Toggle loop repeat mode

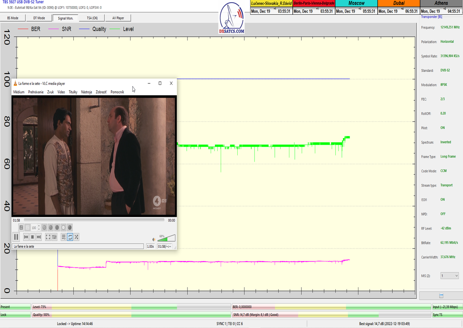pyautogui.click(x=70, y=237)
